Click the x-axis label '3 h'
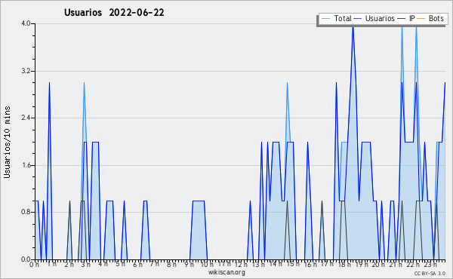The height and width of the screenshot is (279, 453). pyautogui.click(x=85, y=264)
